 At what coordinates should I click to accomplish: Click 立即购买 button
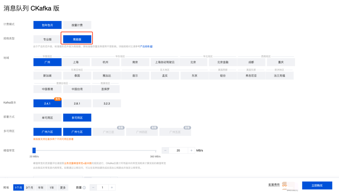317,185
